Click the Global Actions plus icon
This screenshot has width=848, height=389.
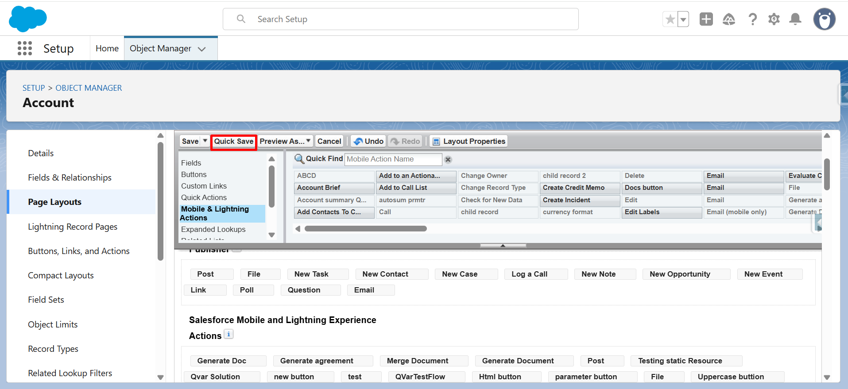click(706, 19)
